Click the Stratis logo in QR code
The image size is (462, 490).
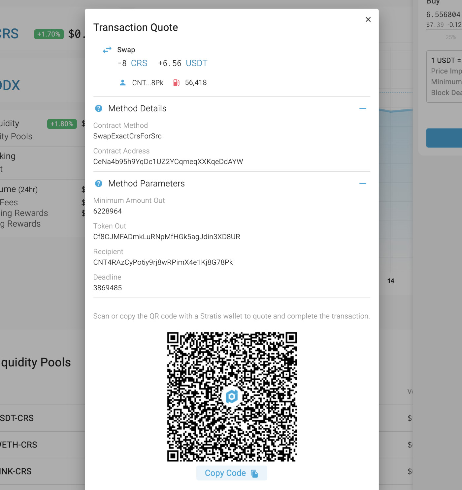pyautogui.click(x=232, y=396)
